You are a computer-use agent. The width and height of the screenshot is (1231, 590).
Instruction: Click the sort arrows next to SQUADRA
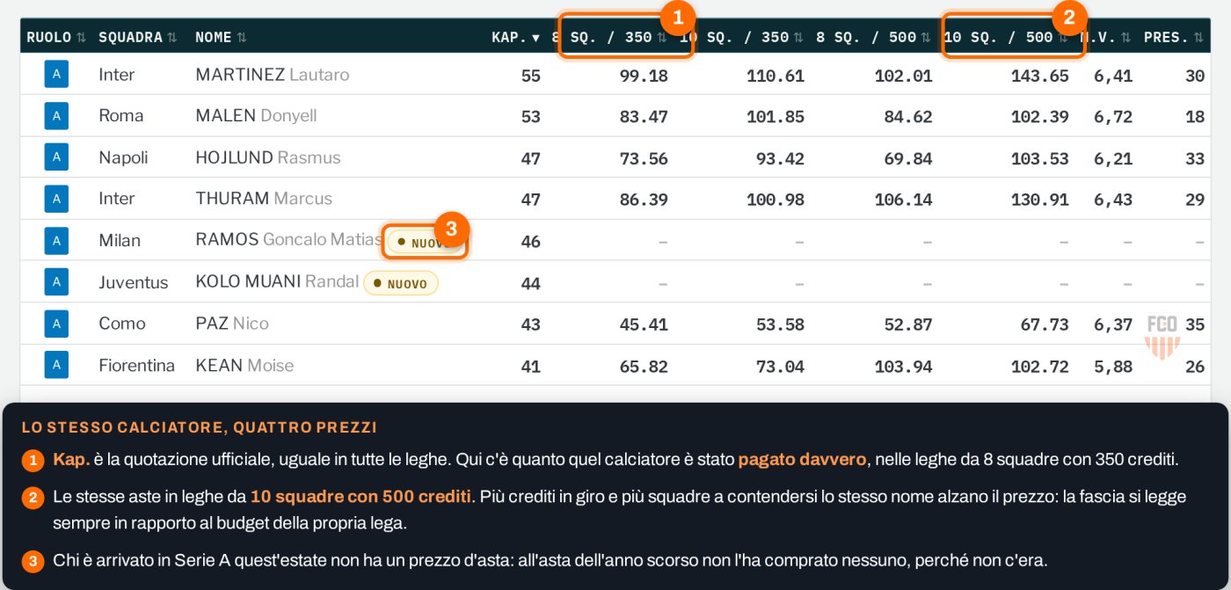[172, 37]
